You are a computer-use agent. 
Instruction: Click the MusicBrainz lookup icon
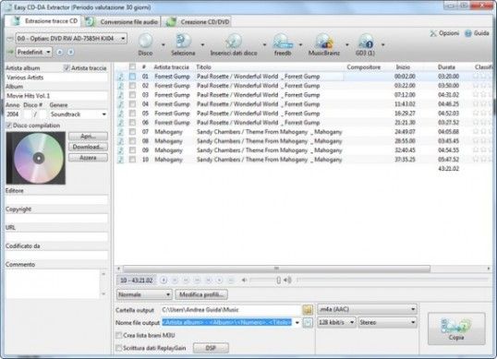coord(324,44)
